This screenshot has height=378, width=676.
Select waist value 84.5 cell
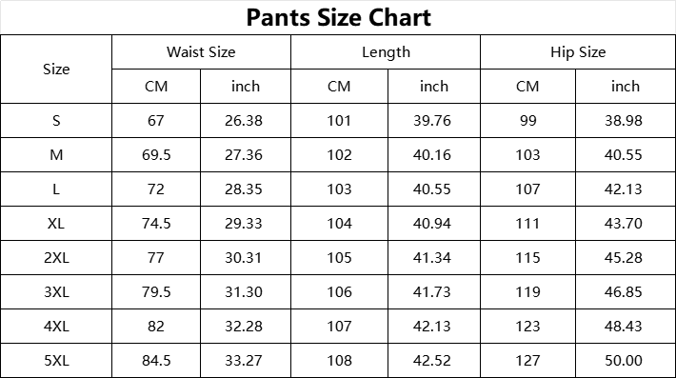pyautogui.click(x=156, y=360)
